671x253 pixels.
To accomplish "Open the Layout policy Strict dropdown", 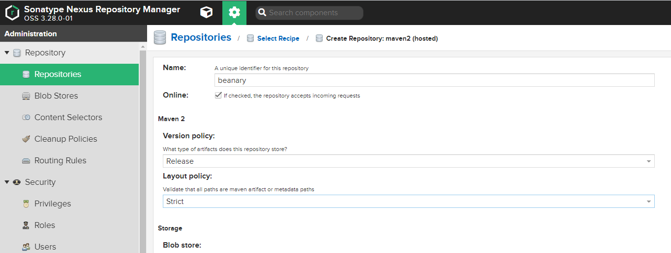I will (x=409, y=201).
